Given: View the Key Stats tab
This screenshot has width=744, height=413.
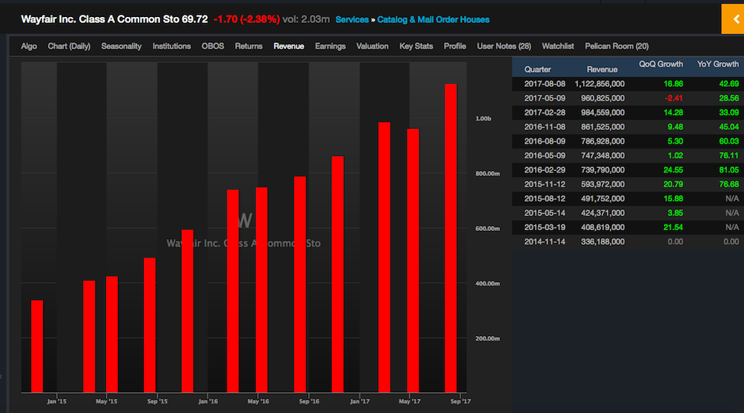Looking at the screenshot, I should tap(416, 47).
